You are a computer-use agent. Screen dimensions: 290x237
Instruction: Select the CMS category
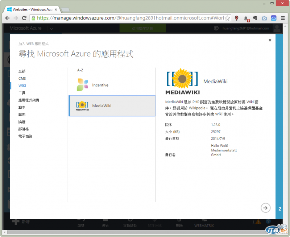pyautogui.click(x=22, y=78)
